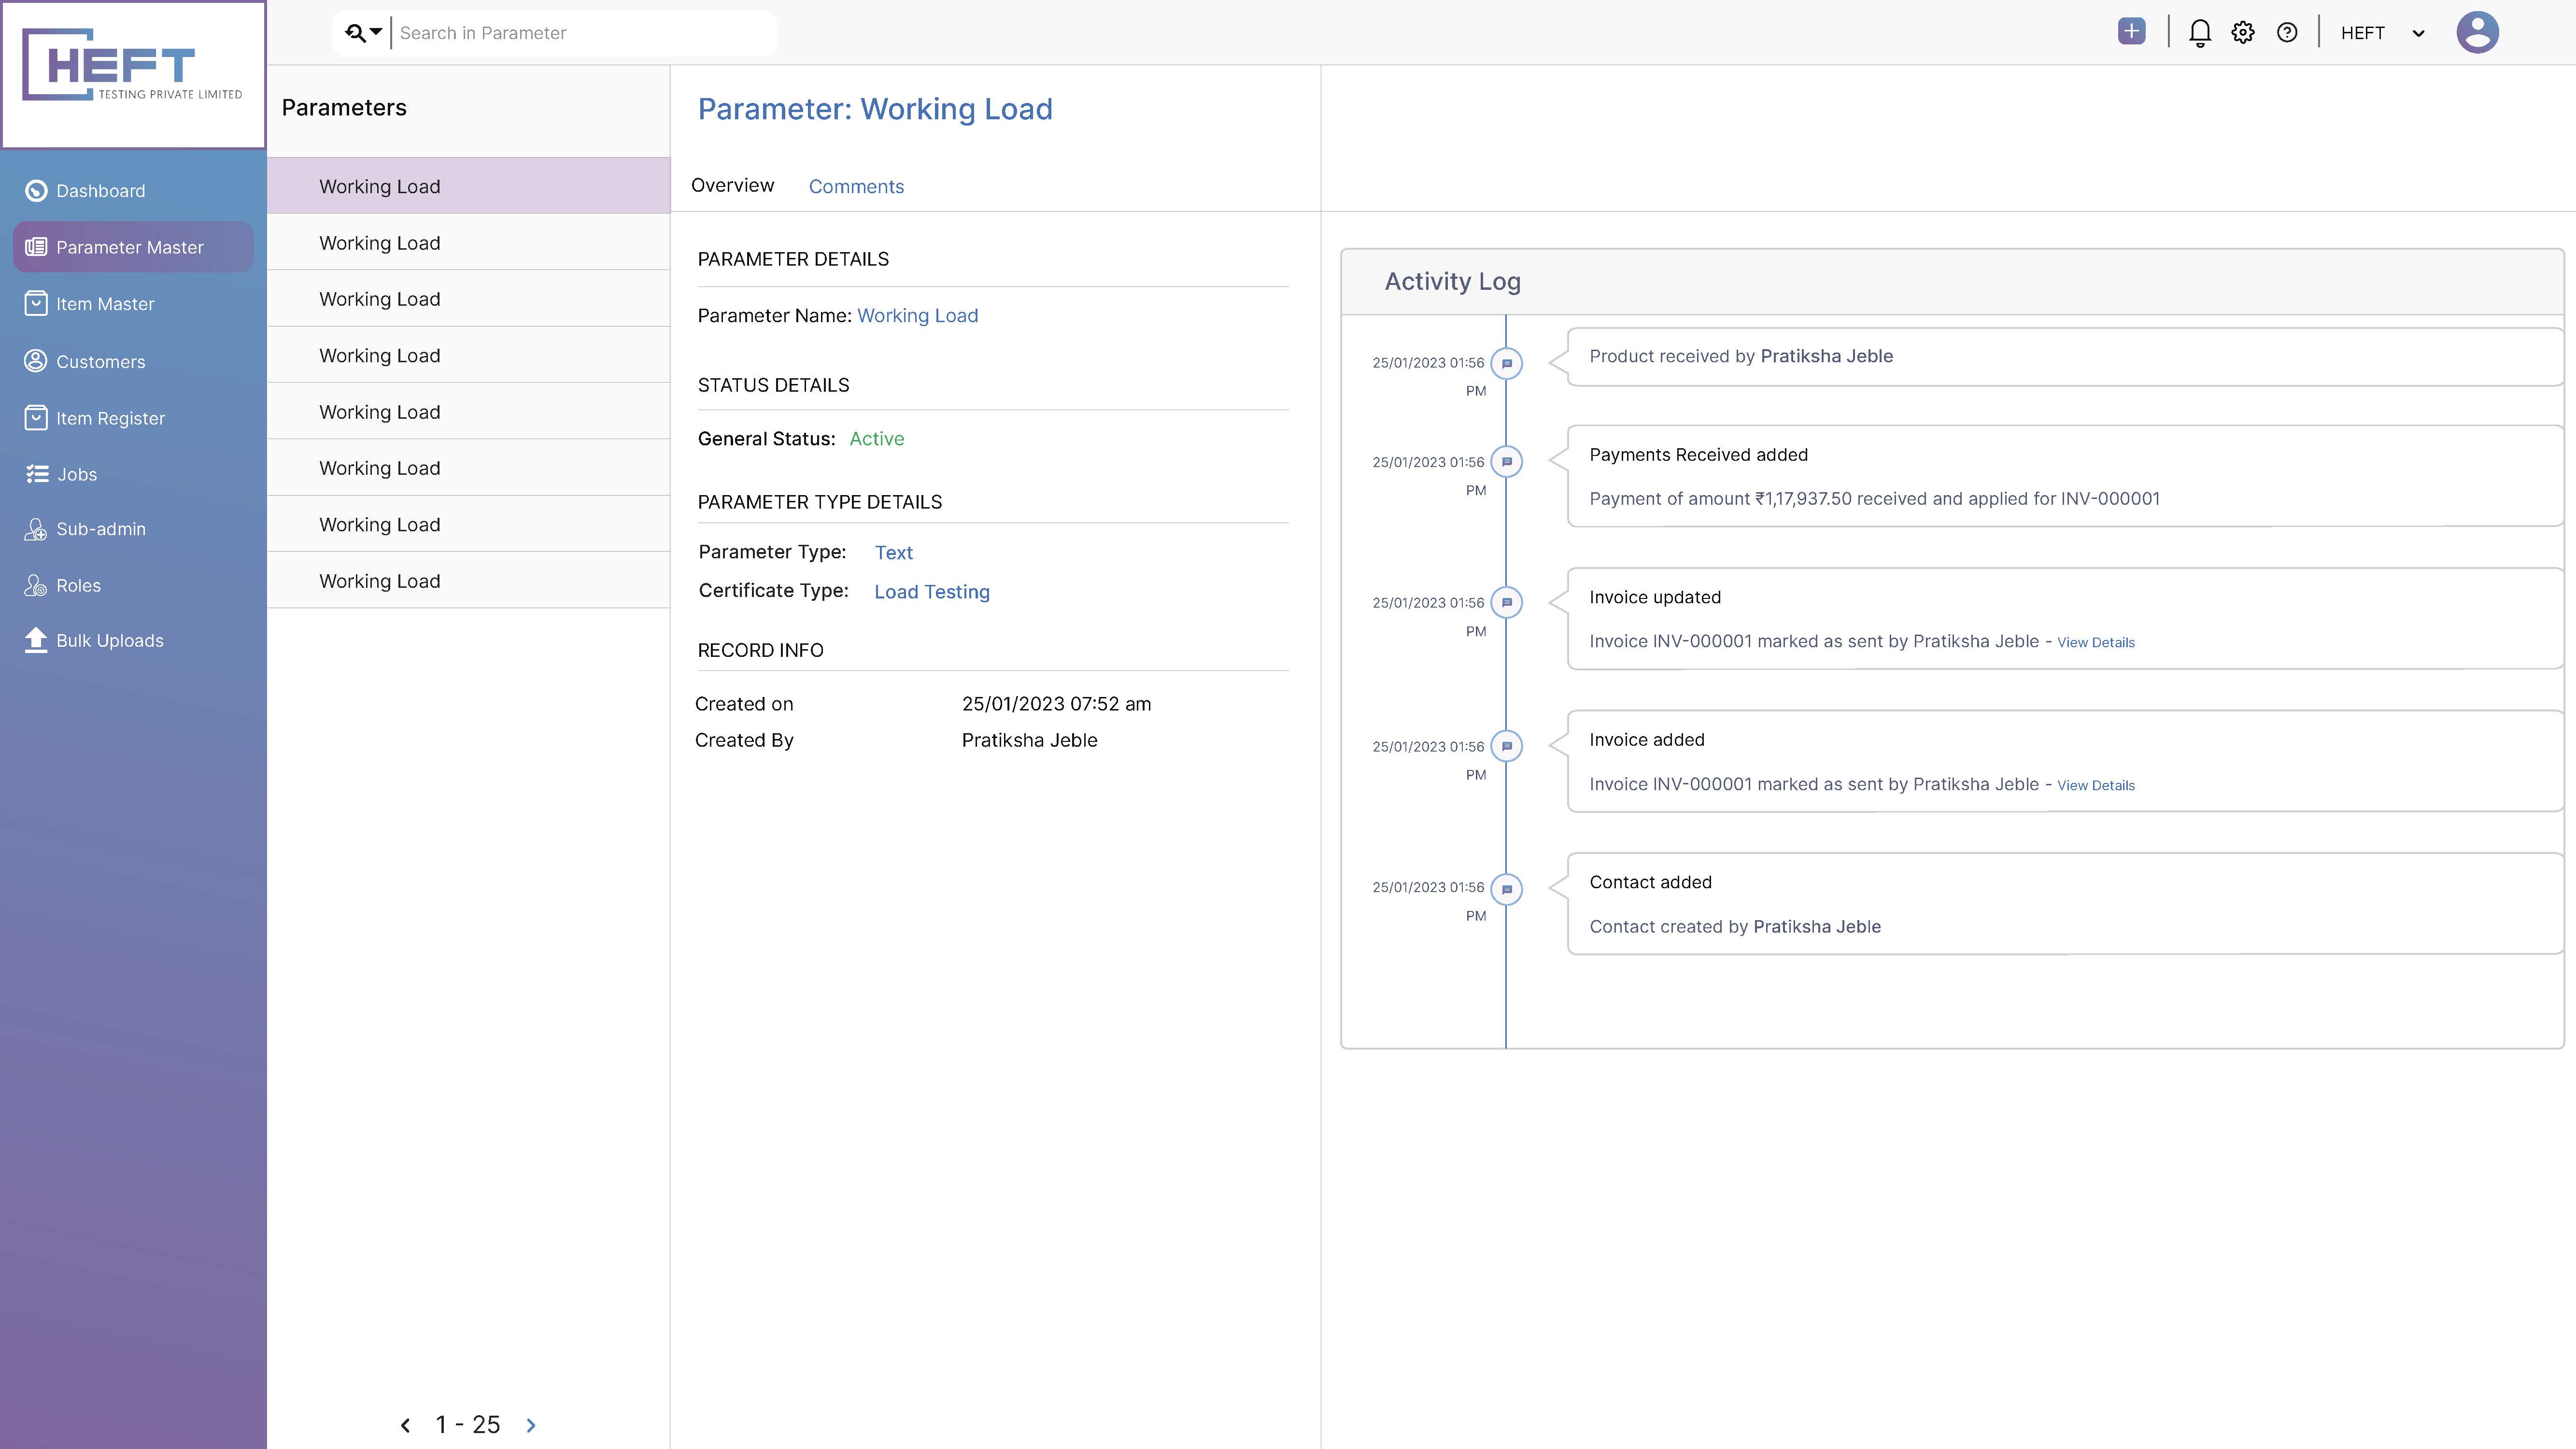The width and height of the screenshot is (2576, 1449).
Task: Select the highlighted first Working Load row
Action: pos(468,186)
